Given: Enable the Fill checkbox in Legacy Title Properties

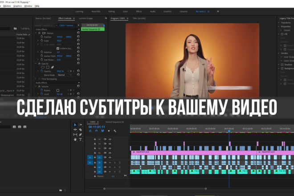Looking at the screenshot, I should coord(282,34).
